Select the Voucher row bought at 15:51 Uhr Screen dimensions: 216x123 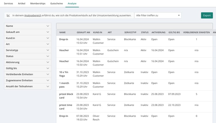[x=134, y=52]
